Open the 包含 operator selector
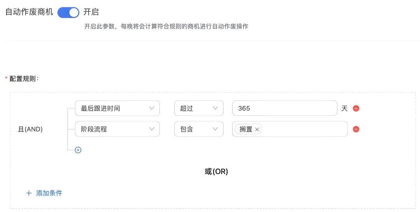The image size is (420, 212). (x=199, y=129)
